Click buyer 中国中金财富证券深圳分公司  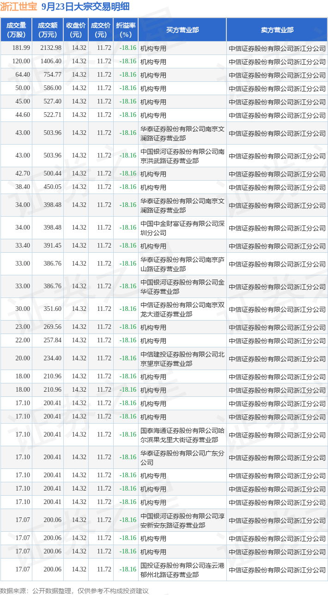182,228
